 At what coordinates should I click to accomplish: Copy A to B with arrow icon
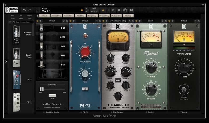coord(108,10)
